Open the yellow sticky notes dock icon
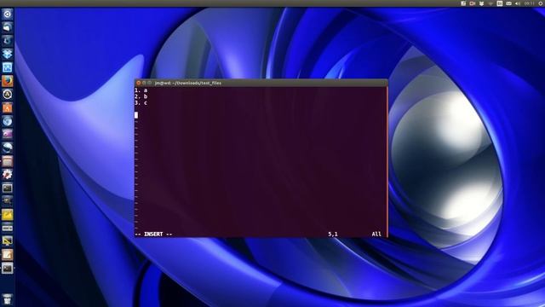The height and width of the screenshot is (307, 545). (x=8, y=215)
